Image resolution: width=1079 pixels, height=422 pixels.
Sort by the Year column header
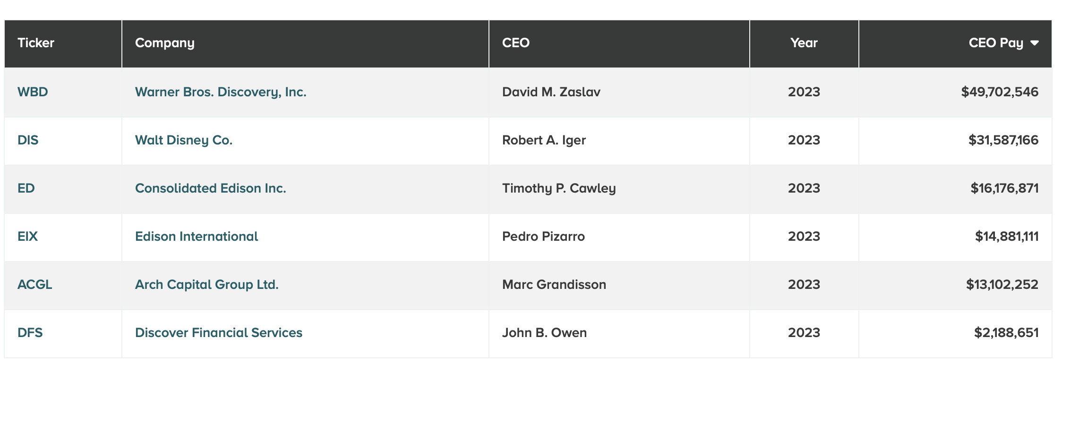tap(804, 43)
